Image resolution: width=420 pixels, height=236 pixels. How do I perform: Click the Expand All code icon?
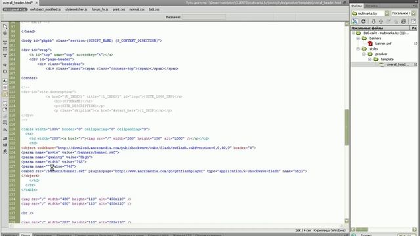click(5, 55)
